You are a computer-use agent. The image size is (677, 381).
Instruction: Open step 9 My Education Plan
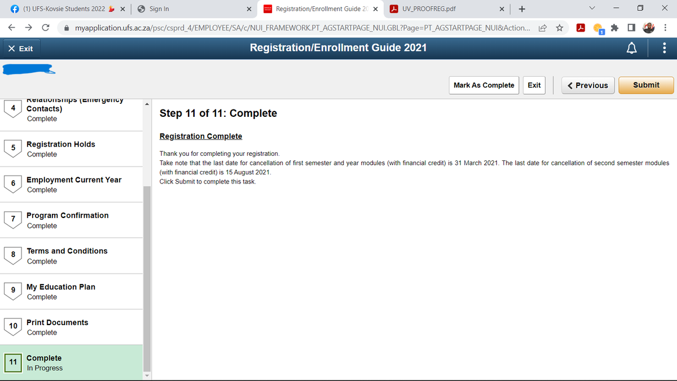(71, 292)
